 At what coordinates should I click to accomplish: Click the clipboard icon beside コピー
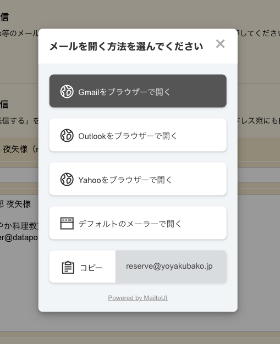tap(68, 268)
